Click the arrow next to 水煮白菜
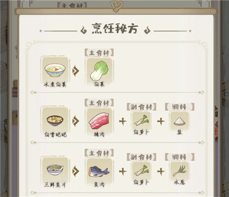 76,71
